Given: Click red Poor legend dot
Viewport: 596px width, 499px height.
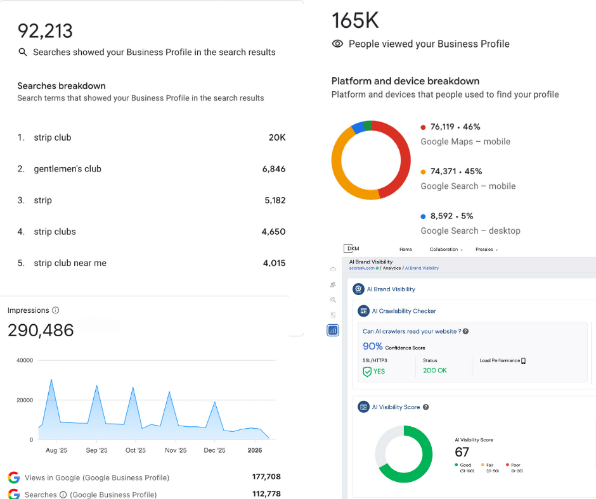Looking at the screenshot, I should pos(507,464).
